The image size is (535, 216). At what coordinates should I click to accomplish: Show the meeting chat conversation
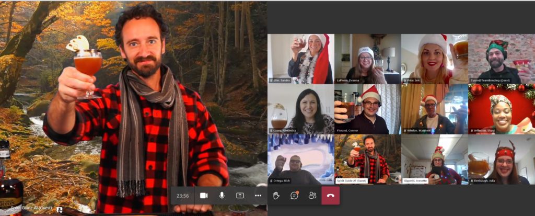[x=294, y=195]
